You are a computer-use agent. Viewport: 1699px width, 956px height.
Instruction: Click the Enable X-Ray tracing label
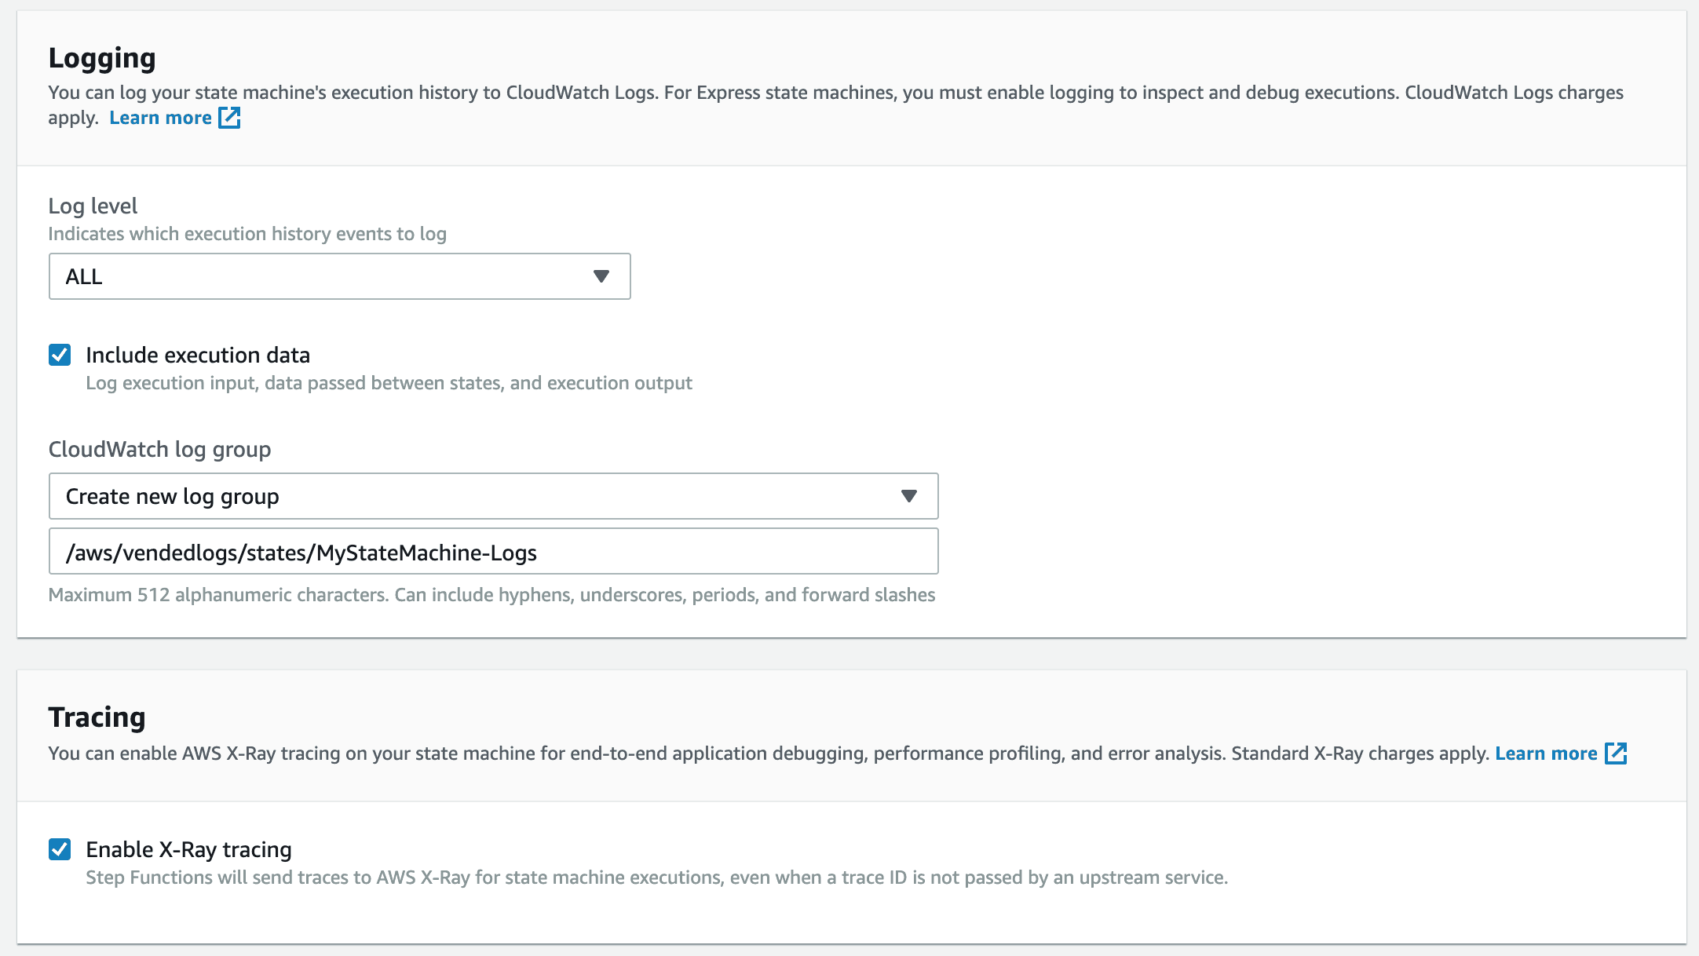coord(188,849)
